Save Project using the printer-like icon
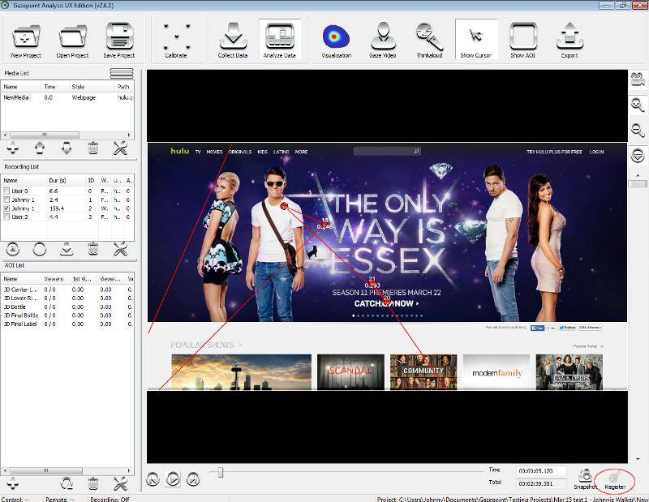 point(119,41)
